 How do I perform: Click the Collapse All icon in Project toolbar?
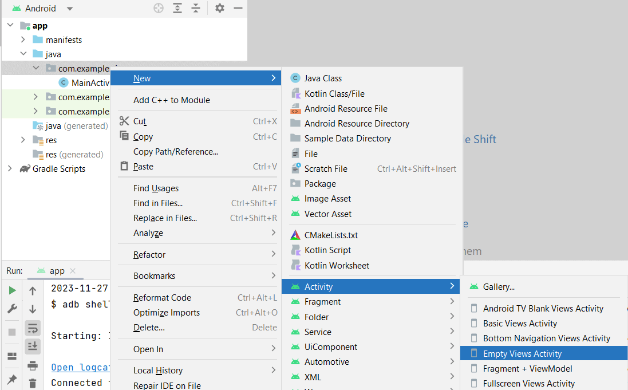[x=196, y=8]
